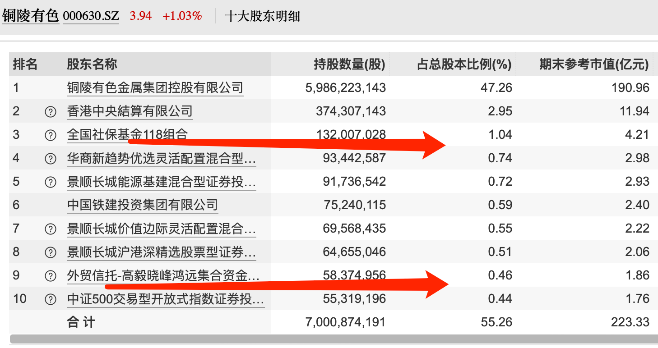Image resolution: width=658 pixels, height=348 pixels.
Task: Open shareholder link 景顺长城能源基建混合型证券投
Action: 161,181
